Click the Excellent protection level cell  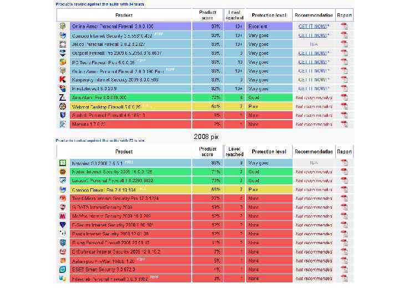click(x=269, y=26)
